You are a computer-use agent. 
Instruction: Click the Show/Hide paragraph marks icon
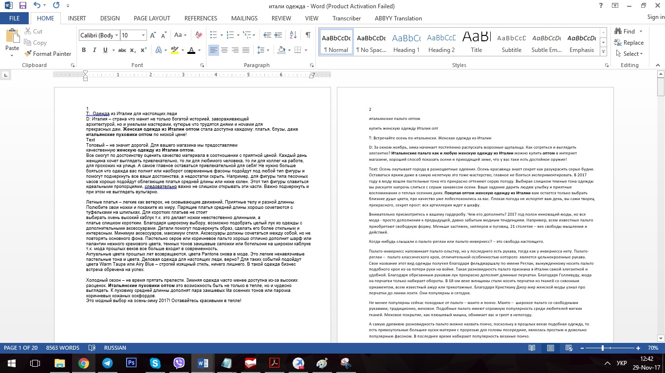[308, 35]
